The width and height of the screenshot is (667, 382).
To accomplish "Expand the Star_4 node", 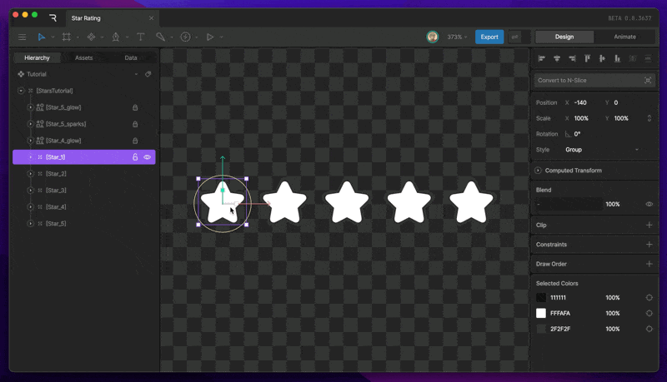I will point(30,206).
